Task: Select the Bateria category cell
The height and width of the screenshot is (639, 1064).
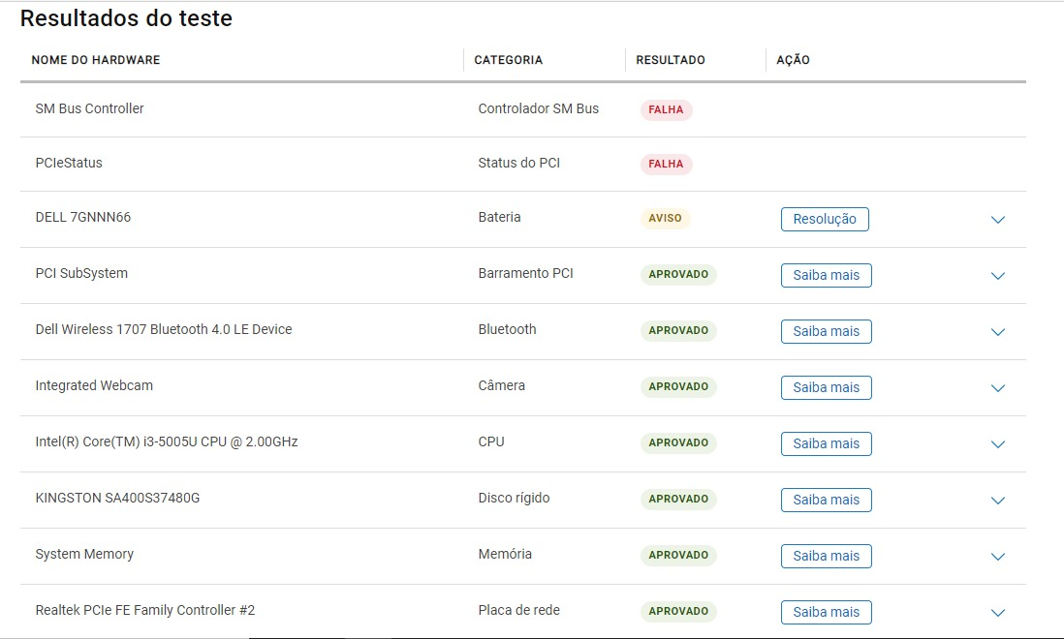Action: point(499,217)
